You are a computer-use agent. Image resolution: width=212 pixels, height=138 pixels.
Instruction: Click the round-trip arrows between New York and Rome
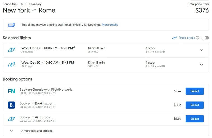(34, 10)
